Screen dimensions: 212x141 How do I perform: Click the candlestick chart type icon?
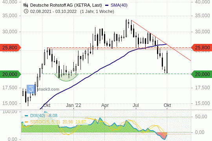26,5
